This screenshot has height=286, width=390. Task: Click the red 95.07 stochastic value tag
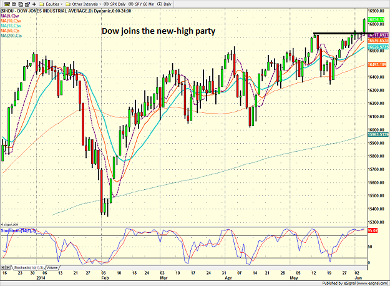(373, 231)
